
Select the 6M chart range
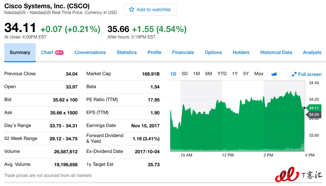coord(208,74)
